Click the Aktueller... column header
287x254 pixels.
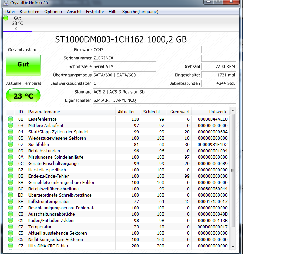(128, 112)
